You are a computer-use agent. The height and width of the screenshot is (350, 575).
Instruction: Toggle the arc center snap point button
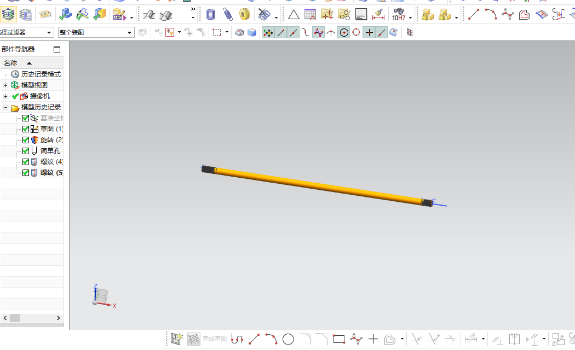(344, 33)
